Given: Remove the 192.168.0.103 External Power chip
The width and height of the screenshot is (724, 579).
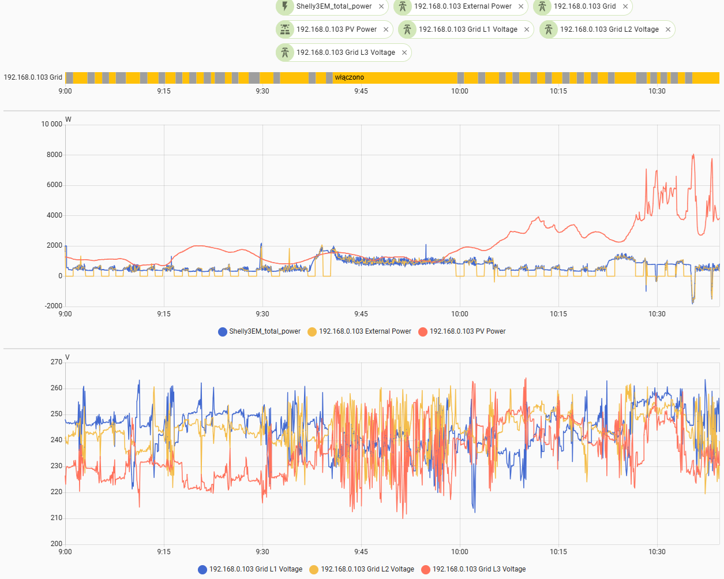Looking at the screenshot, I should 521,6.
